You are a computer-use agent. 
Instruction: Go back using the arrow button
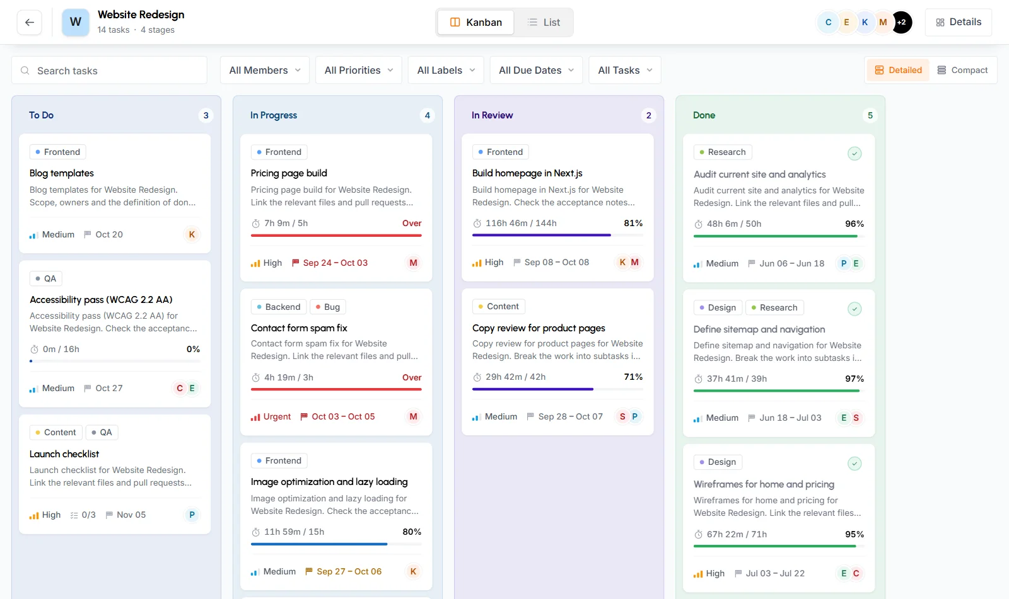(x=30, y=22)
